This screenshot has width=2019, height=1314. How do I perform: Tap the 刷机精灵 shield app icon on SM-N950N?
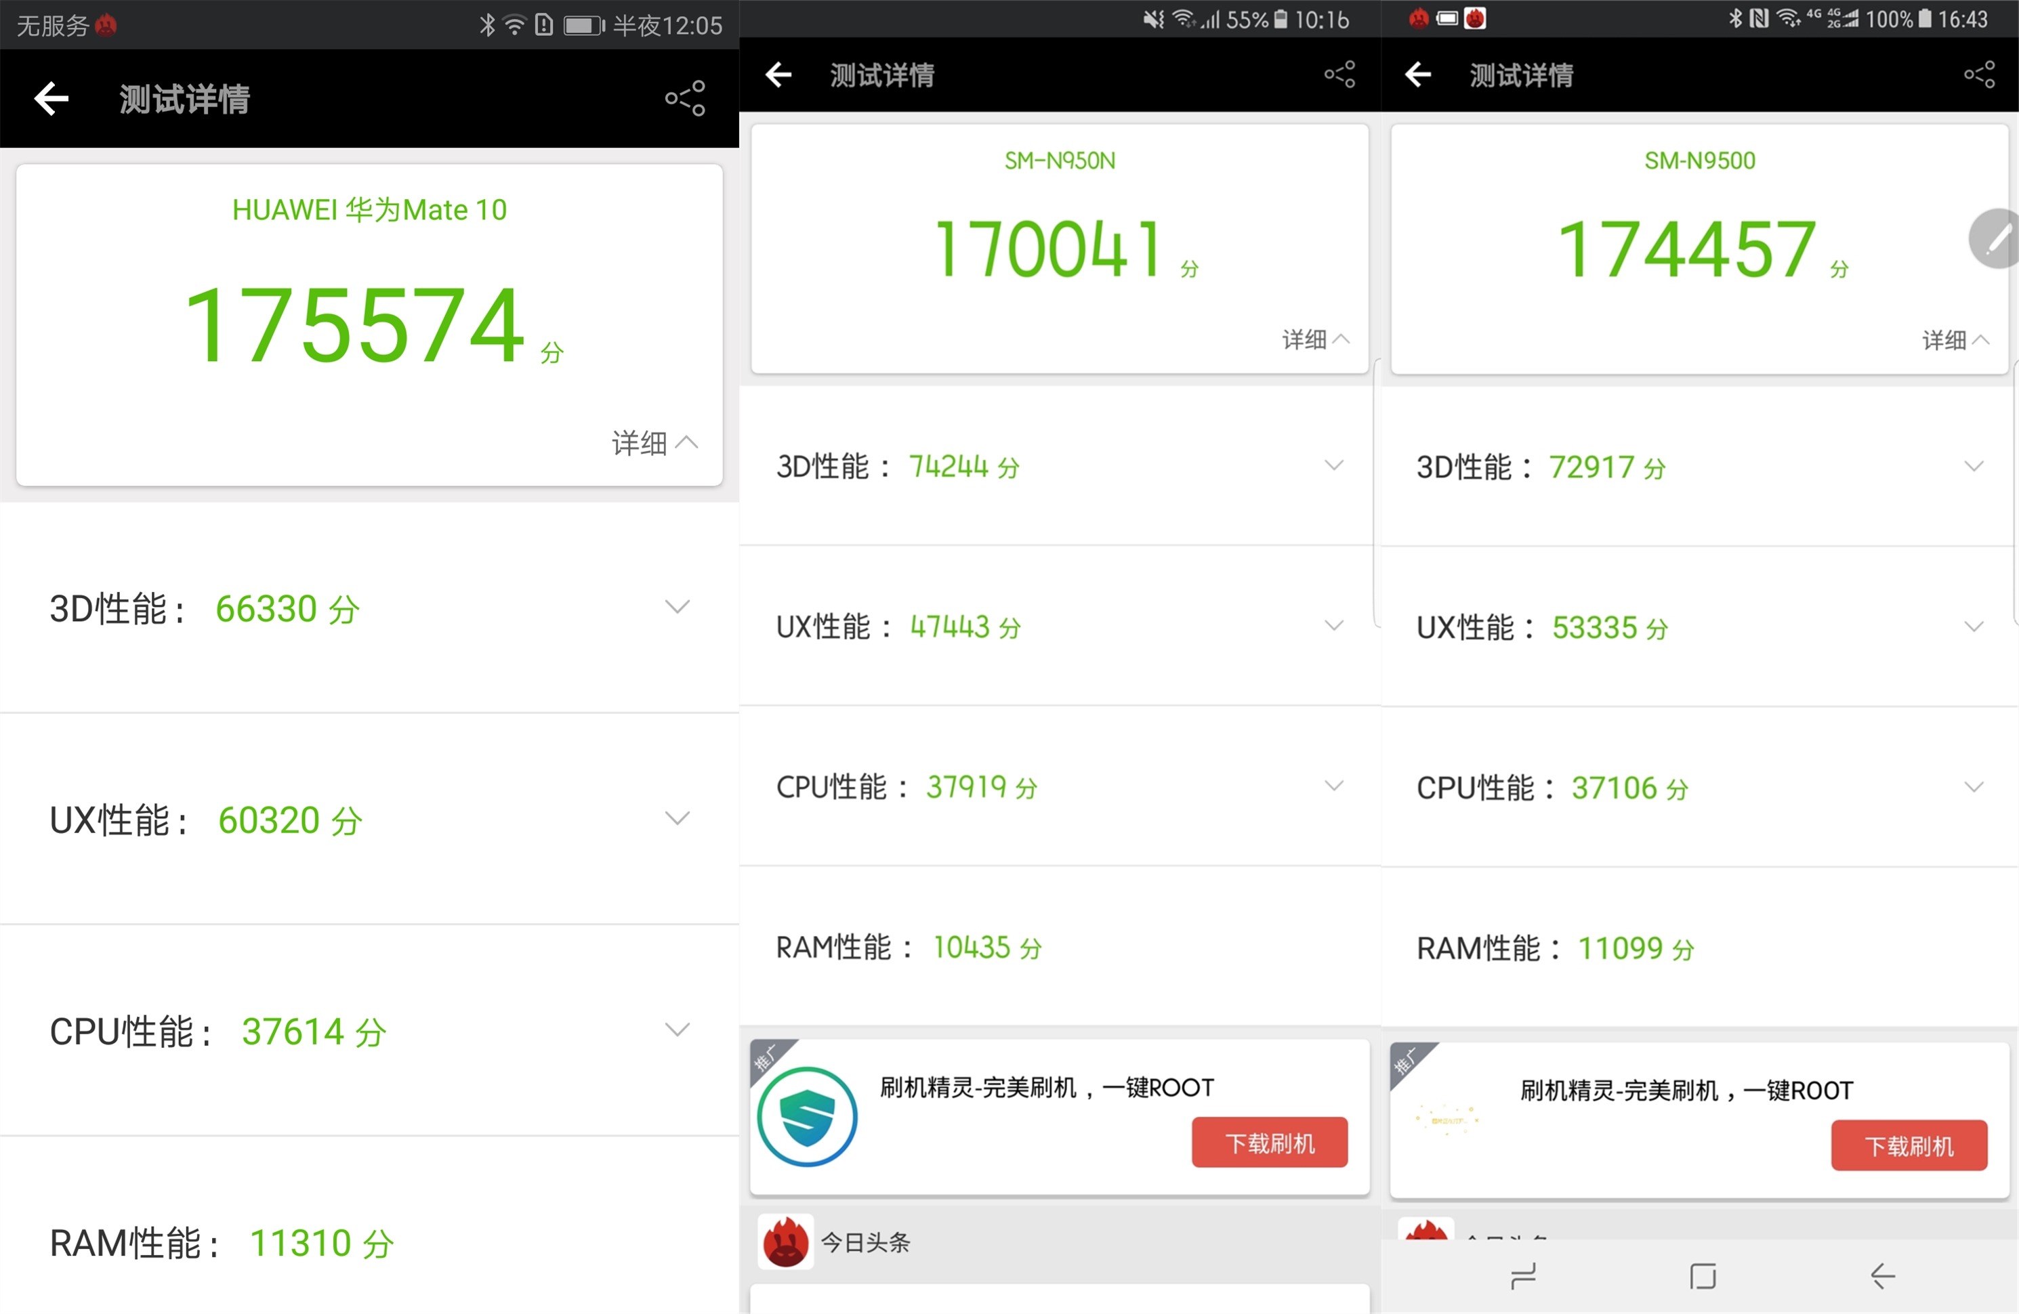[x=807, y=1116]
